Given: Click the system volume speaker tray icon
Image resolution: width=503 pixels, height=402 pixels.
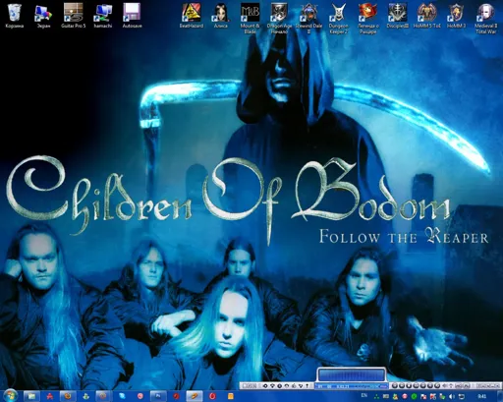Looking at the screenshot, I should tap(452, 396).
